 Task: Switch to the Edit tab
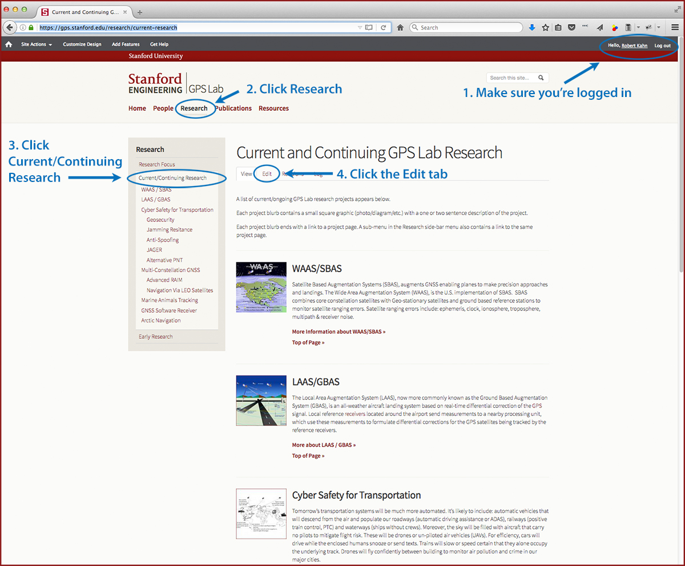(267, 174)
